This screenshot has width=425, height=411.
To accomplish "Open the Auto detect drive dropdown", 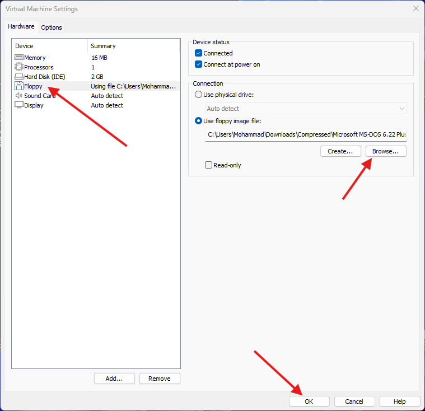I will 306,109.
